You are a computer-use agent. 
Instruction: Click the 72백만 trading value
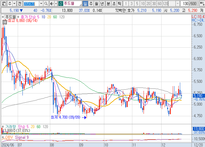click(x=120, y=10)
